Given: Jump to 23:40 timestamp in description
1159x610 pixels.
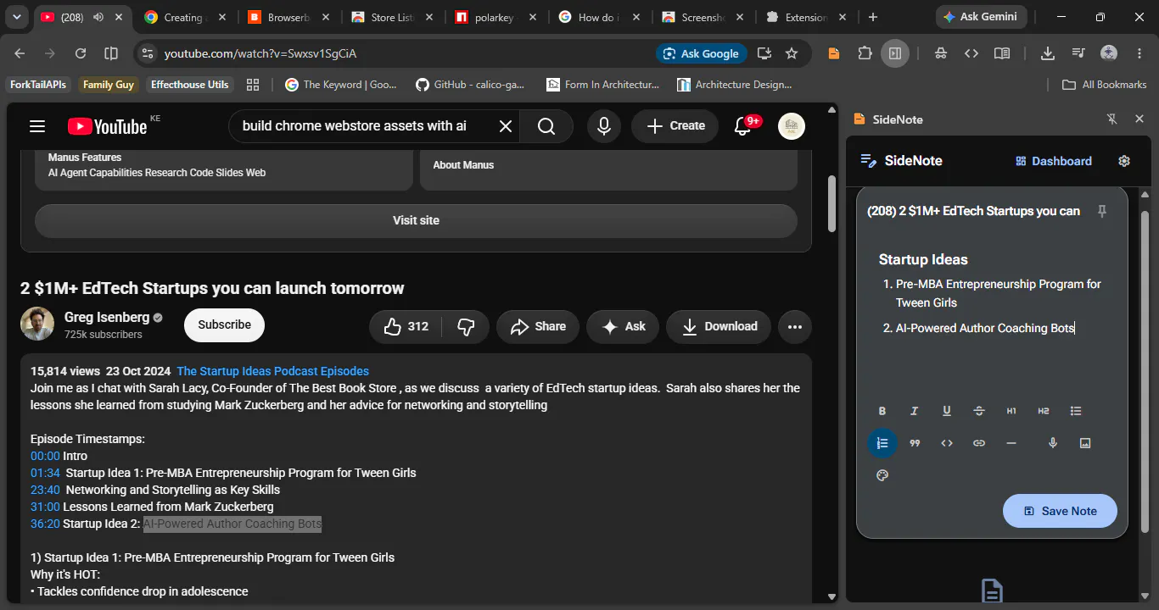Looking at the screenshot, I should [x=45, y=490].
